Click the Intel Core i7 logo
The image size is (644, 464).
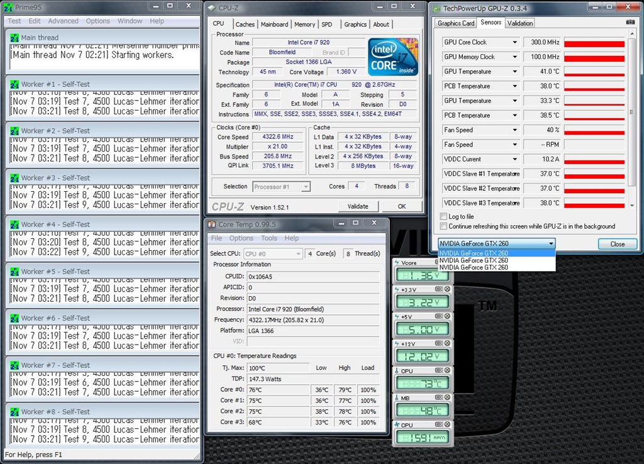point(393,57)
